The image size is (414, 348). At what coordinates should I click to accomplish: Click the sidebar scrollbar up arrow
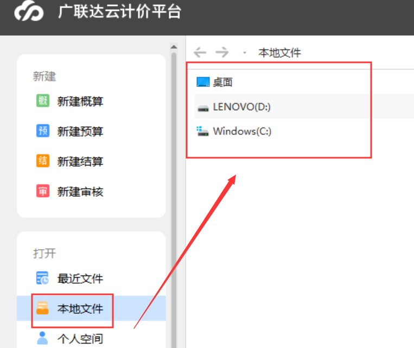[174, 47]
